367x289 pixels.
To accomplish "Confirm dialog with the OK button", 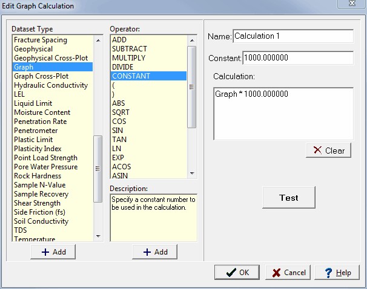I will pyautogui.click(x=237, y=273).
